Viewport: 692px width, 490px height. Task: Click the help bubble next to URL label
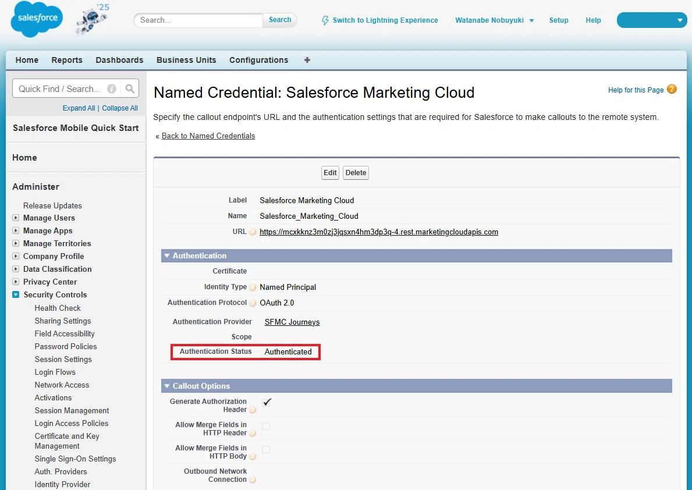[x=253, y=232]
